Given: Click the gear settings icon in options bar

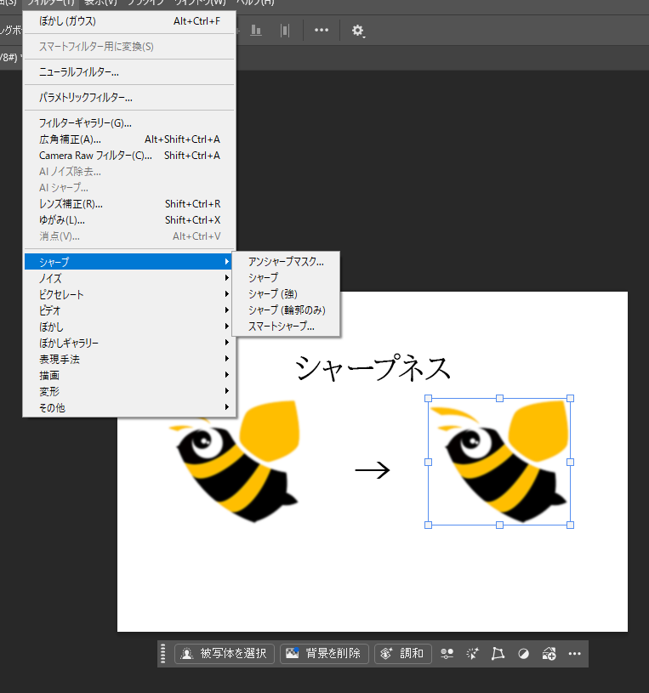Looking at the screenshot, I should [x=358, y=30].
